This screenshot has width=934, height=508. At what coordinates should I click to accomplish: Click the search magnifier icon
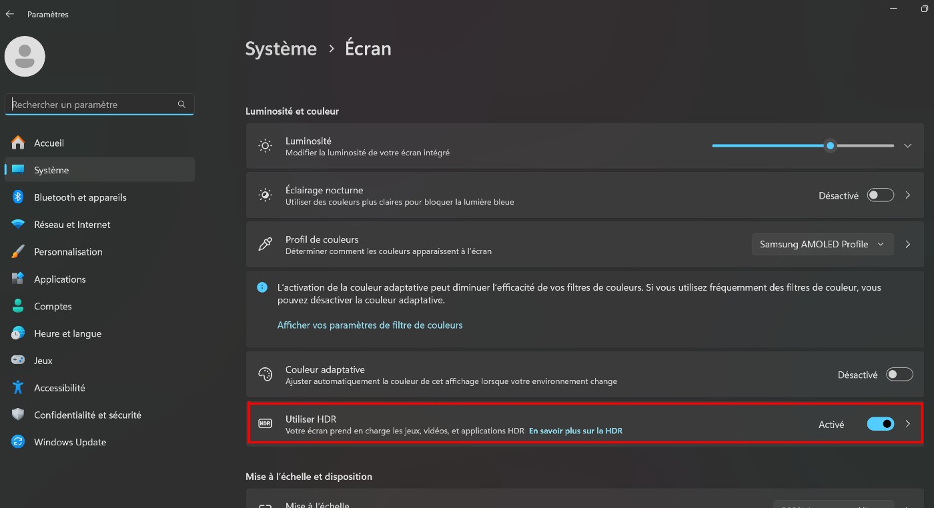tap(181, 105)
